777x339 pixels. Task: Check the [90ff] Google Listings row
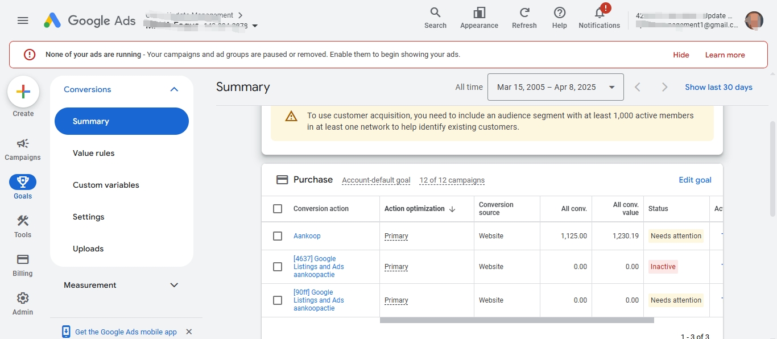click(278, 300)
